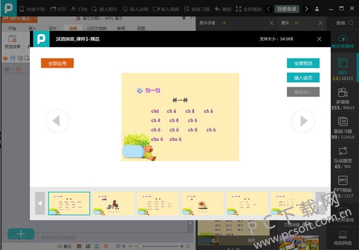Select fourth thumbnail with red flower
This screenshot has height=250, width=359.
203,203
